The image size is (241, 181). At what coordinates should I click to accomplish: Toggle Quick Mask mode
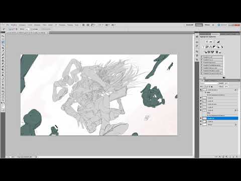click(3, 110)
